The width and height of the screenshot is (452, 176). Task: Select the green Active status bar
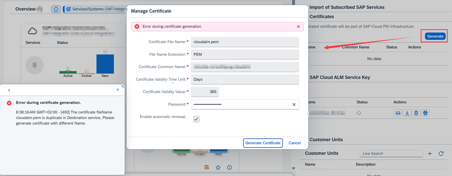coord(68,72)
